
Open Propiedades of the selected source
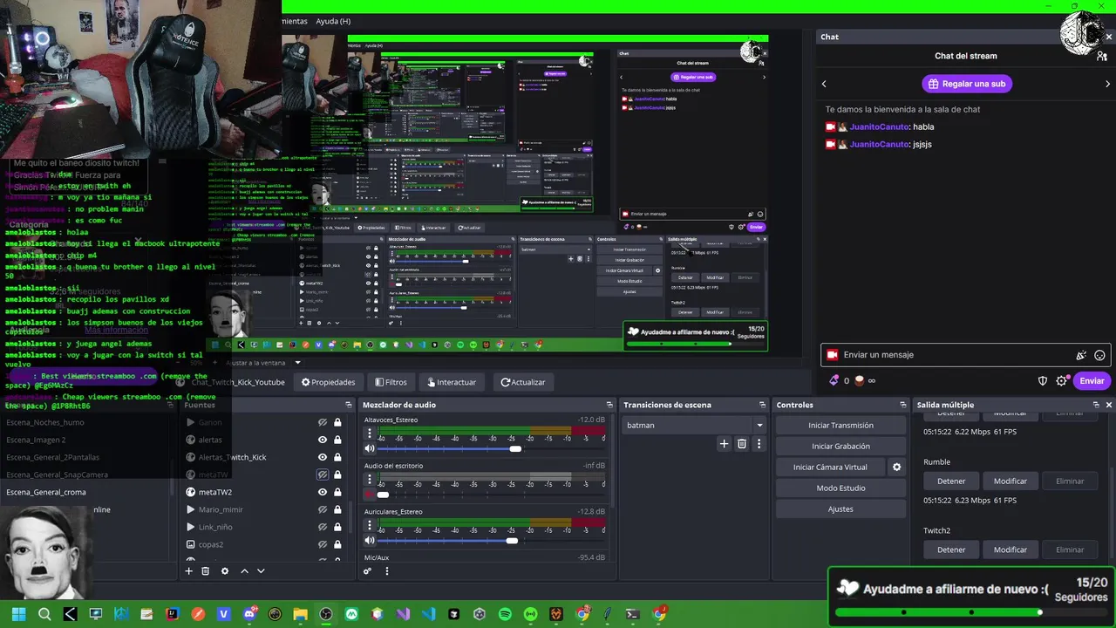[329, 382]
